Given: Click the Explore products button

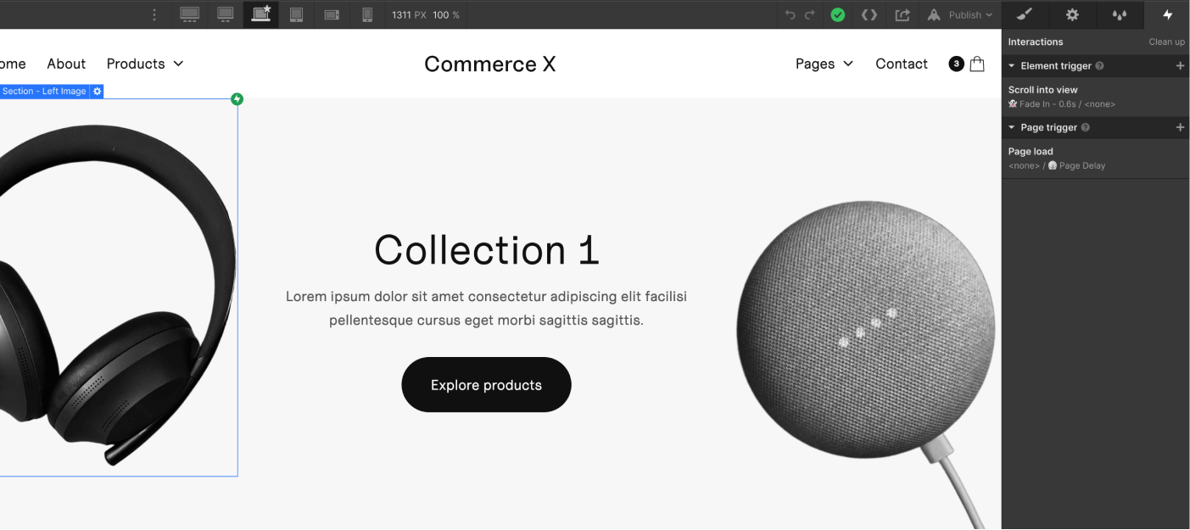Looking at the screenshot, I should click(x=486, y=385).
